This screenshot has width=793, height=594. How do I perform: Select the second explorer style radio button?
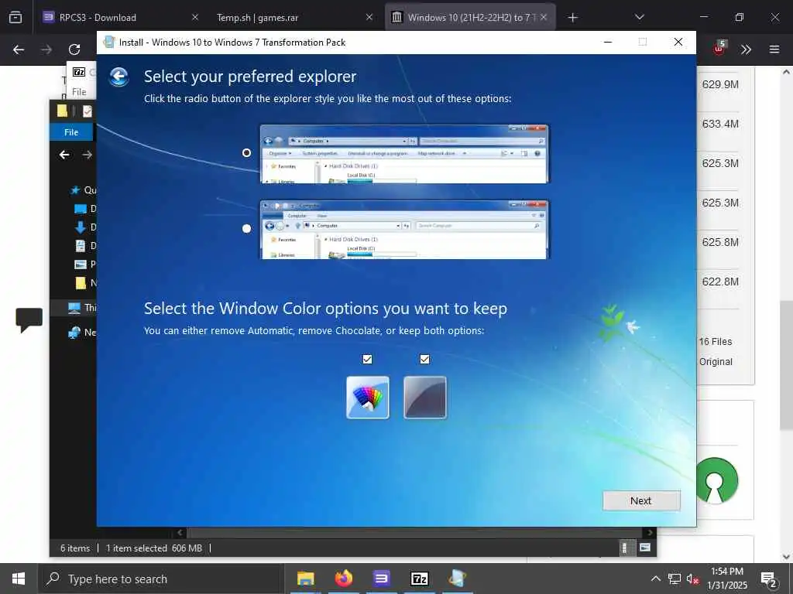tap(246, 228)
